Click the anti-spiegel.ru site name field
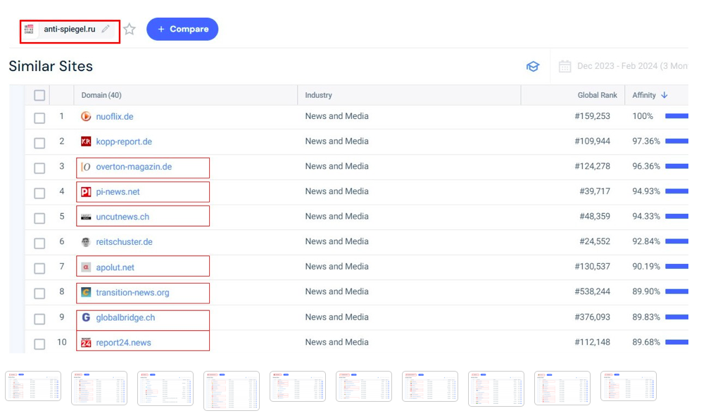Viewport: 706px width, 418px height. tap(70, 30)
